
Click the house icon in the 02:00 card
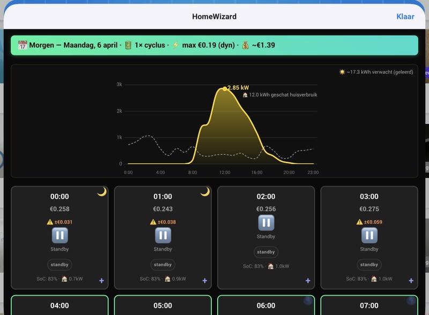click(271, 266)
